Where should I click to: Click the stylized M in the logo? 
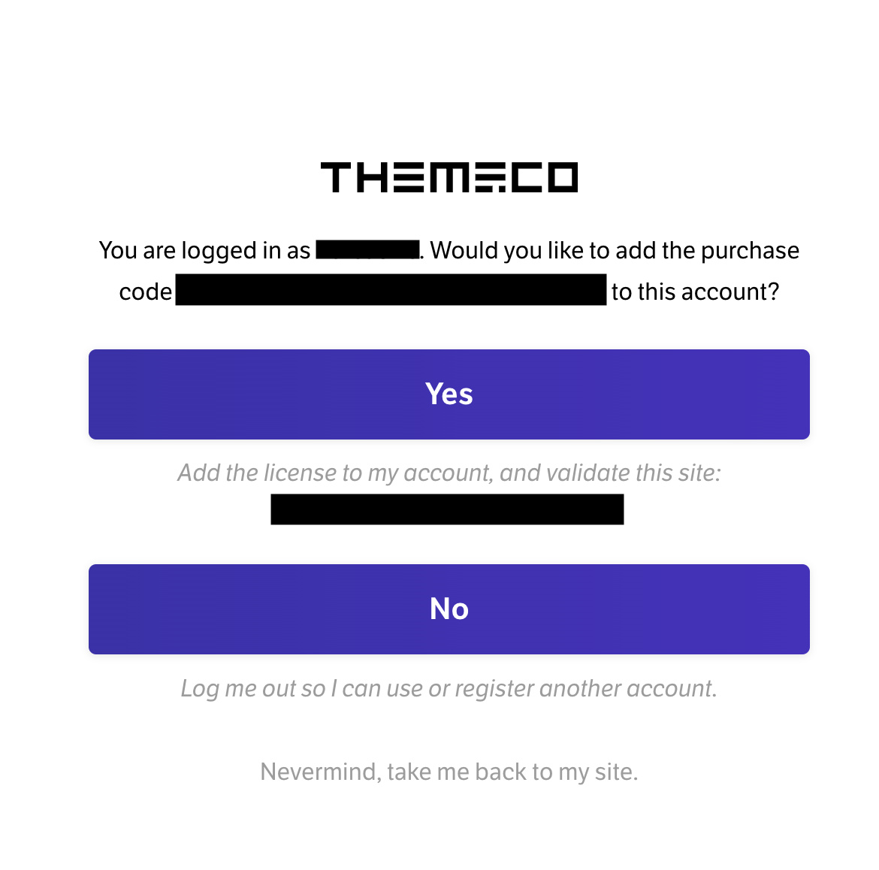coord(449,178)
